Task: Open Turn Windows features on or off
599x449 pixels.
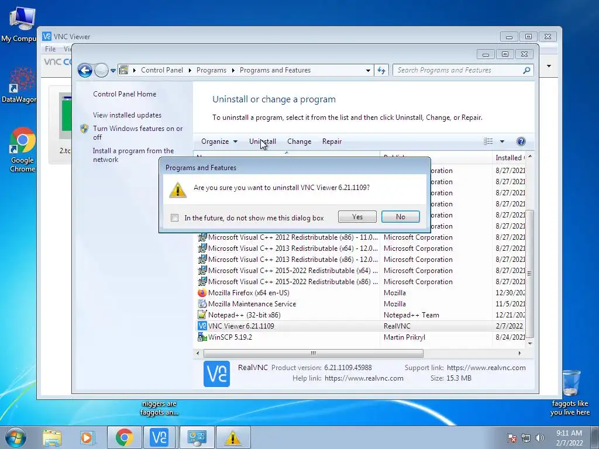Action: 138,133
